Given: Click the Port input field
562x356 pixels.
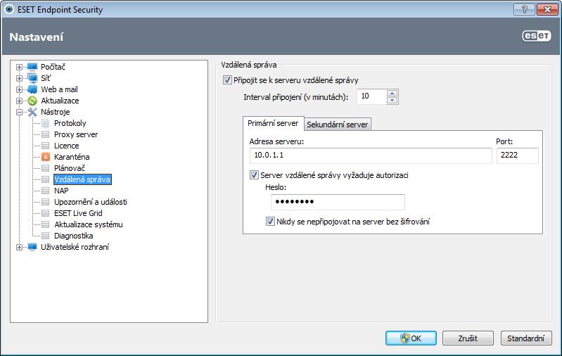Looking at the screenshot, I should tap(517, 155).
